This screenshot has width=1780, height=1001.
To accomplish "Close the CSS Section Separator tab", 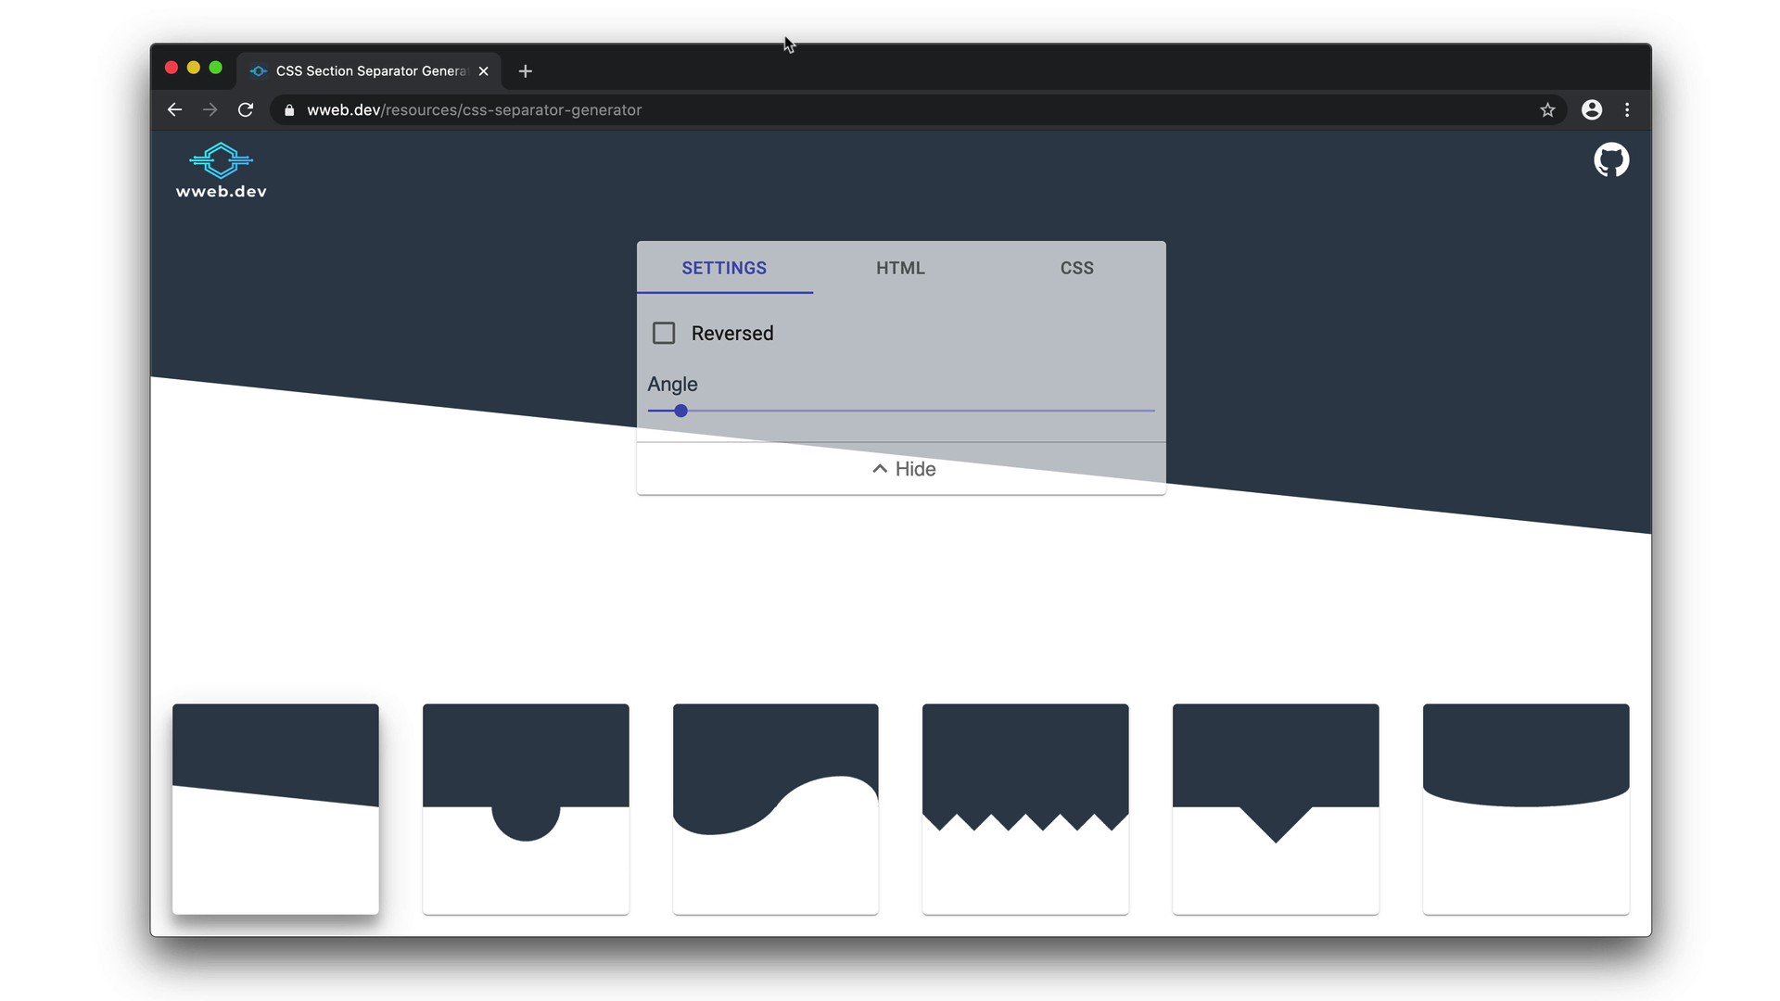I will coord(484,71).
